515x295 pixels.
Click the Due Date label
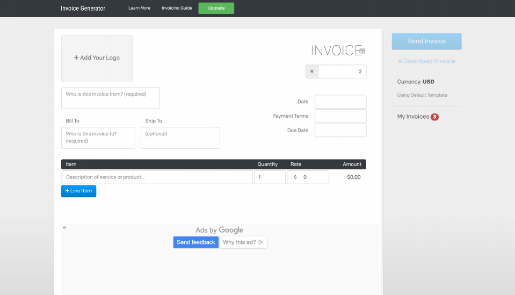coord(298,131)
